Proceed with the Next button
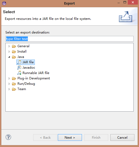This screenshot has height=147, width=139. (x=70, y=137)
